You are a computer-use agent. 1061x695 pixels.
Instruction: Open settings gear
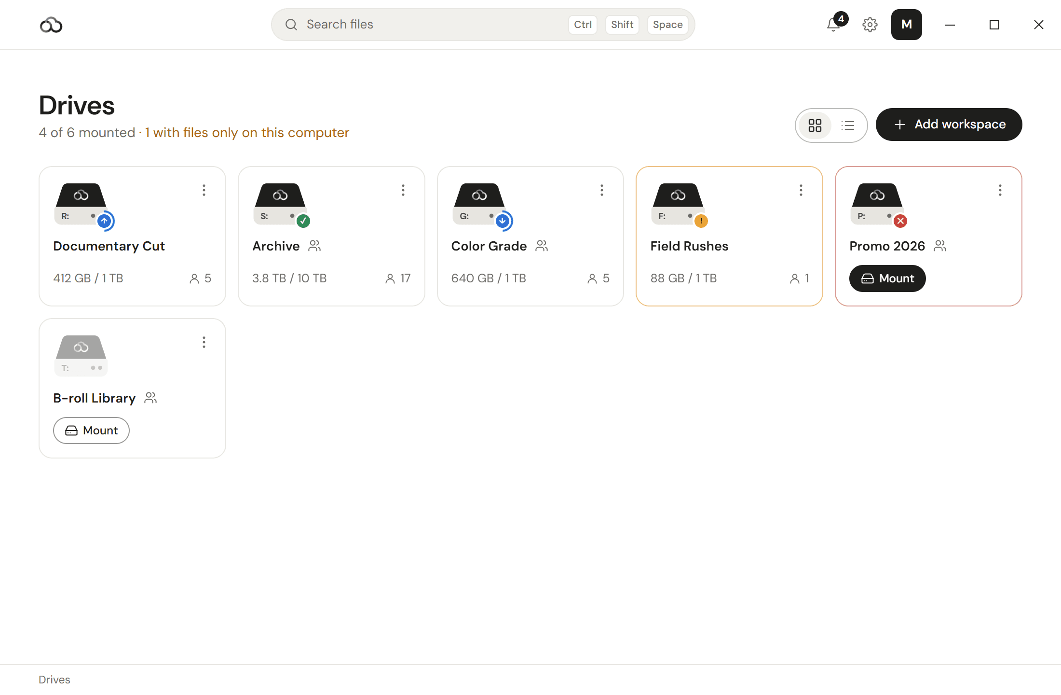pyautogui.click(x=870, y=25)
